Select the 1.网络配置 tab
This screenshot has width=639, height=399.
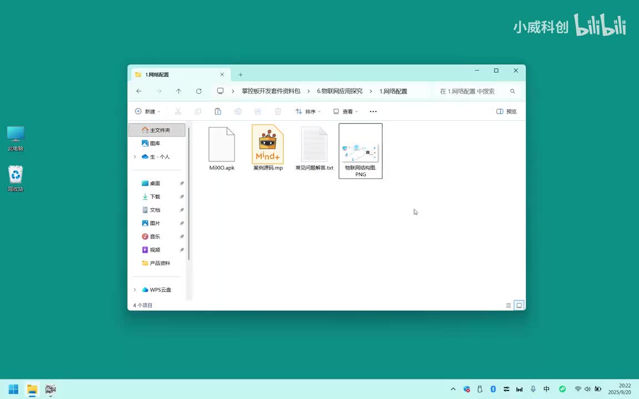pyautogui.click(x=180, y=74)
